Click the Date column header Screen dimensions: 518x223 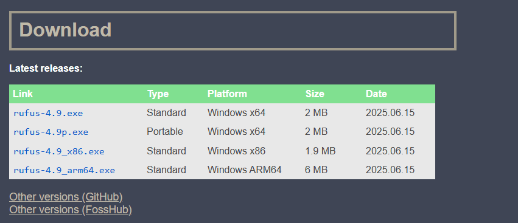click(x=376, y=94)
